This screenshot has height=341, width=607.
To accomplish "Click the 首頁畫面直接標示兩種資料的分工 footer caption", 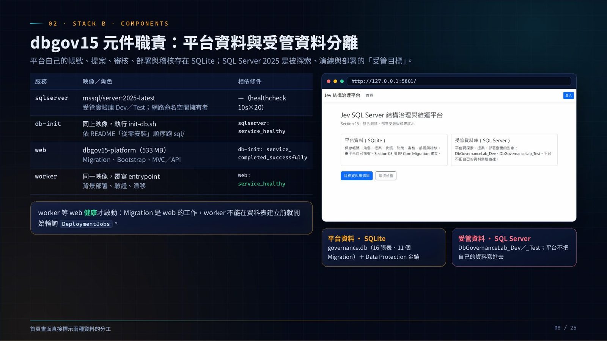I will coord(71,329).
